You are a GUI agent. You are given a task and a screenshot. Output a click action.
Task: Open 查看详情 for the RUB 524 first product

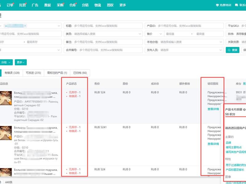coord(213,109)
